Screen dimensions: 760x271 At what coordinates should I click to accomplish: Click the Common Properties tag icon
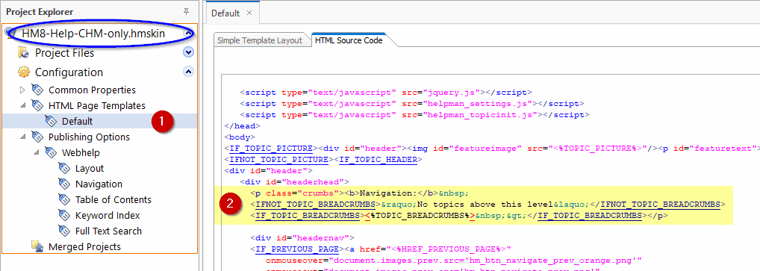(37, 89)
